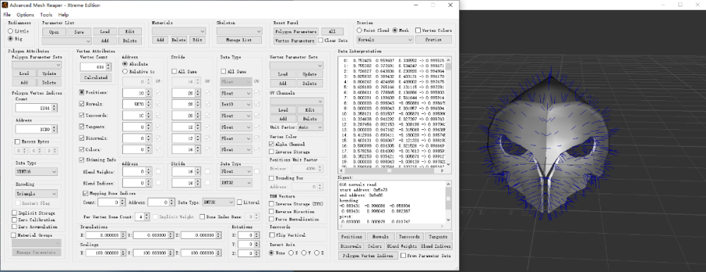The width and height of the screenshot is (706, 272).
Task: Enable the Vertex Colors preview checkbox
Action: coord(418,30)
